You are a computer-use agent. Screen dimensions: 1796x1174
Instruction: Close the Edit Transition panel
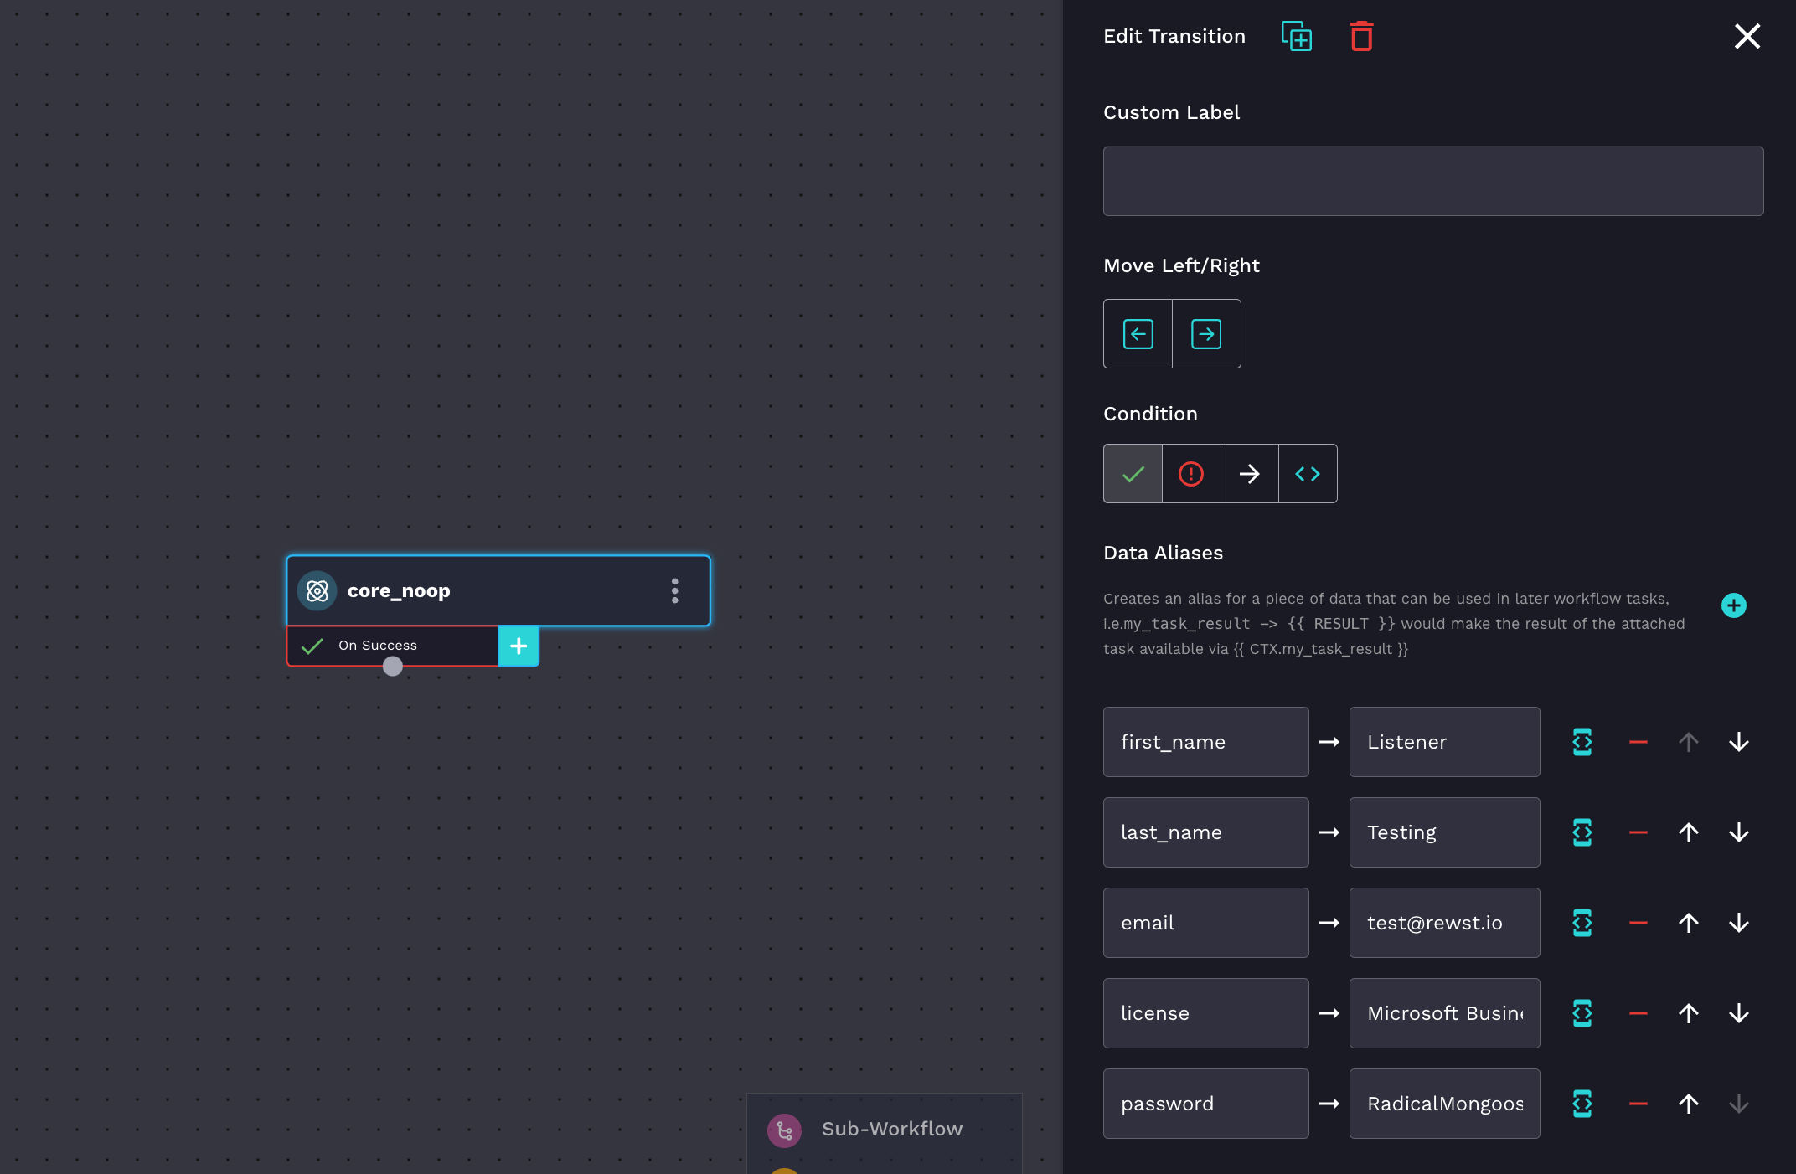(x=1747, y=36)
